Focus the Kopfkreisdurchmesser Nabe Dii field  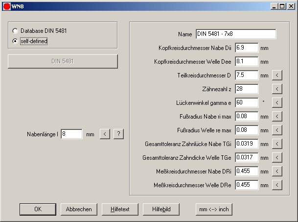tap(247, 48)
